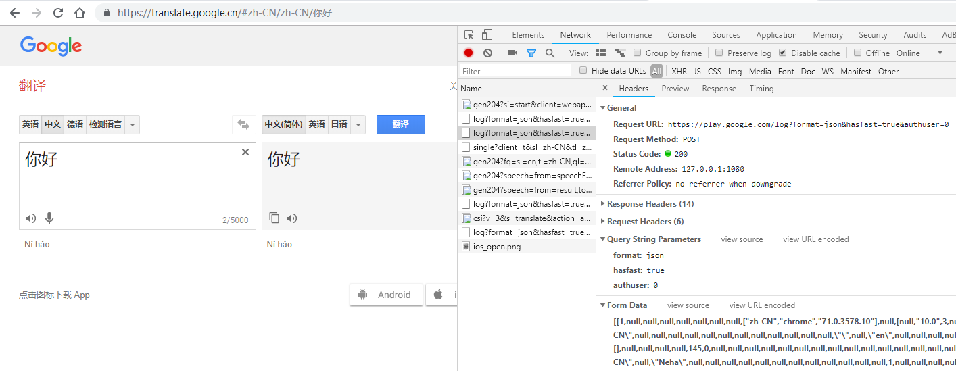
Task: Click the capture screenshots camera icon
Action: point(512,53)
